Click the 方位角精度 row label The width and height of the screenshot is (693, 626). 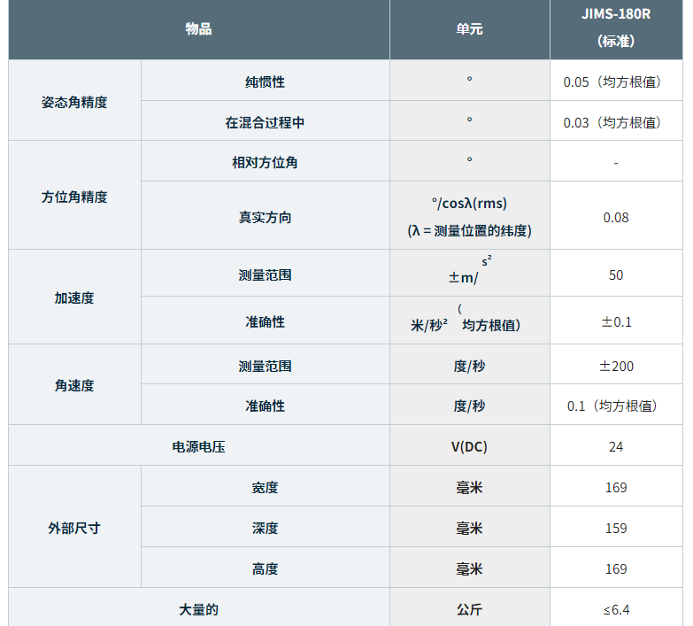click(x=74, y=195)
